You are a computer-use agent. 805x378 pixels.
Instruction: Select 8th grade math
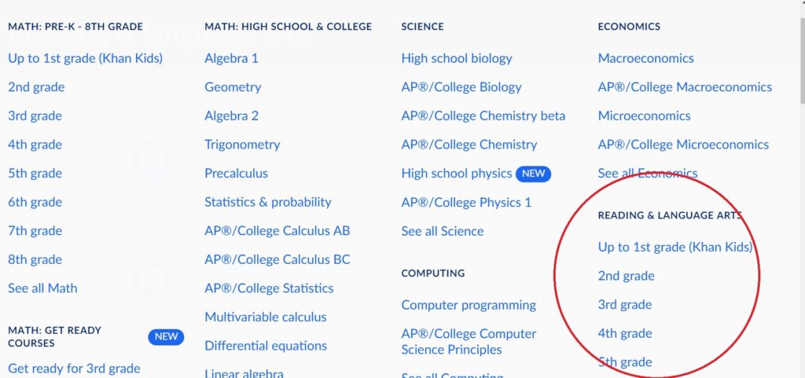click(35, 259)
